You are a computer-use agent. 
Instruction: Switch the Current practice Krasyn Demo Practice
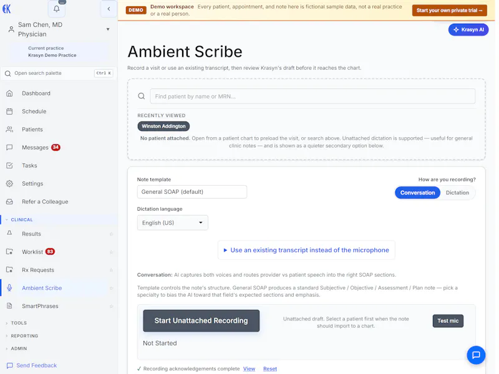[x=59, y=52]
